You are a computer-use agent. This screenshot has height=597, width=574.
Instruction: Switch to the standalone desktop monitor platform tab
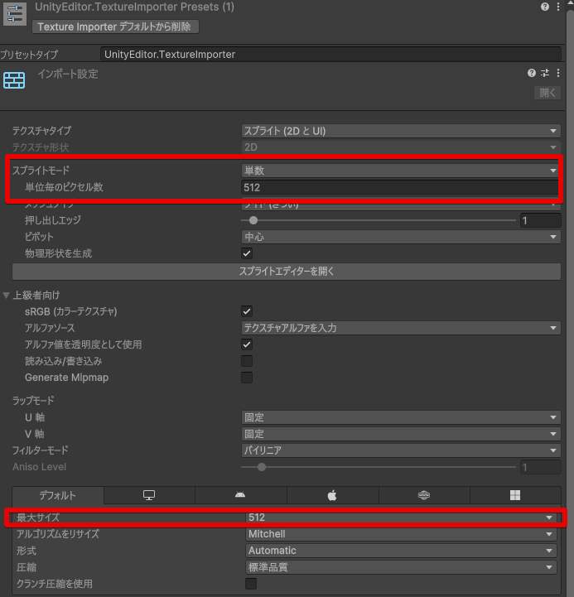149,495
